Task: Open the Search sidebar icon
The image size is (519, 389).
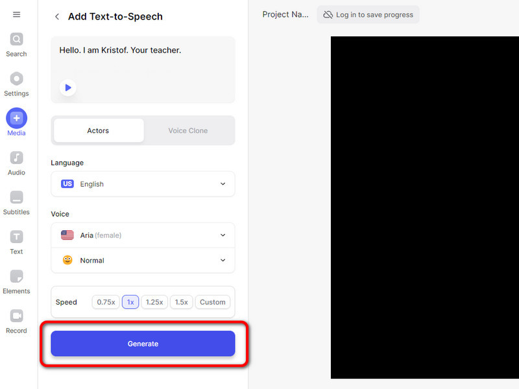Action: [x=16, y=40]
